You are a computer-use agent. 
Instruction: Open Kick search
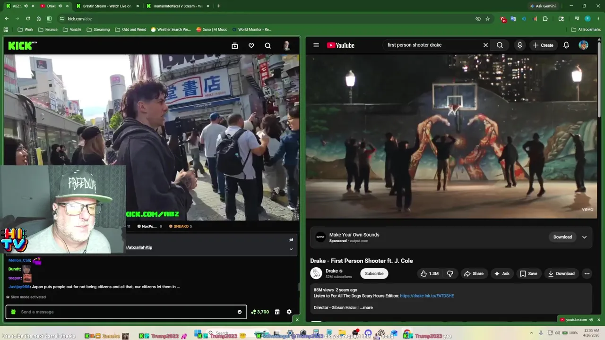coord(268,46)
